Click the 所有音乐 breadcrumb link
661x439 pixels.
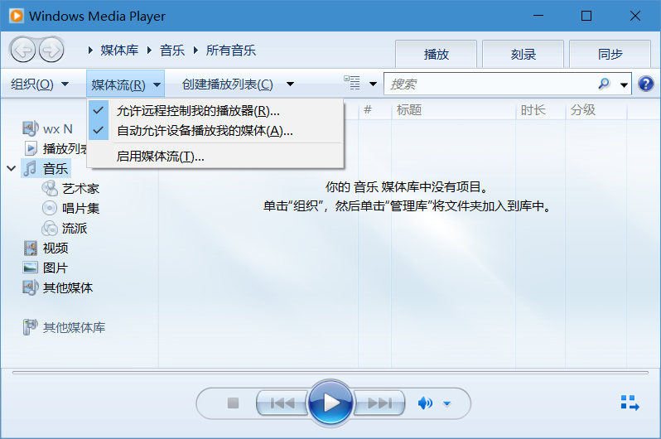point(230,51)
